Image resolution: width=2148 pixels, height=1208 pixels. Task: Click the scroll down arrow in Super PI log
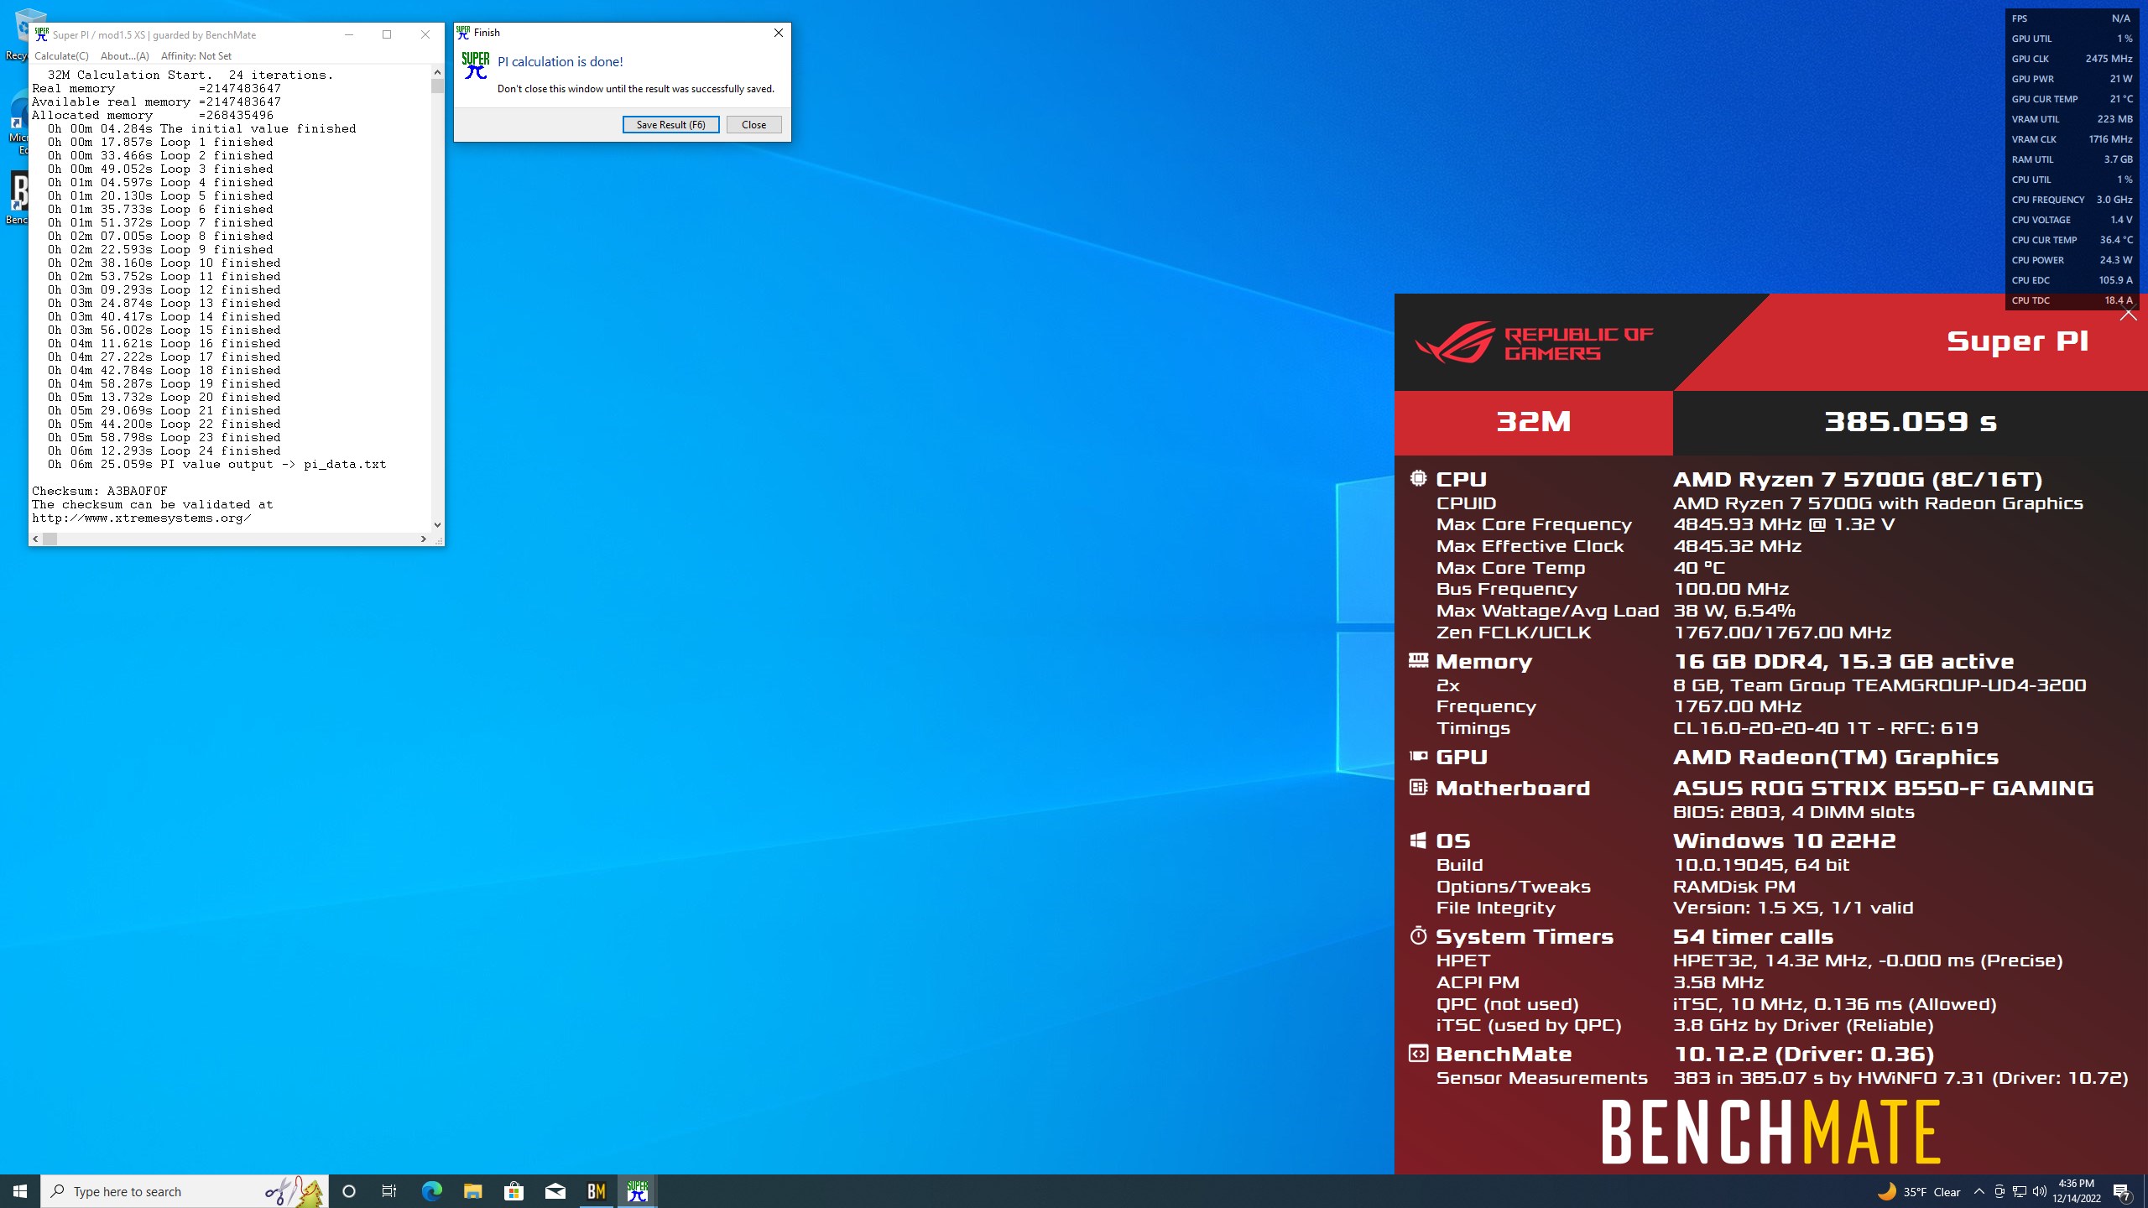[437, 525]
